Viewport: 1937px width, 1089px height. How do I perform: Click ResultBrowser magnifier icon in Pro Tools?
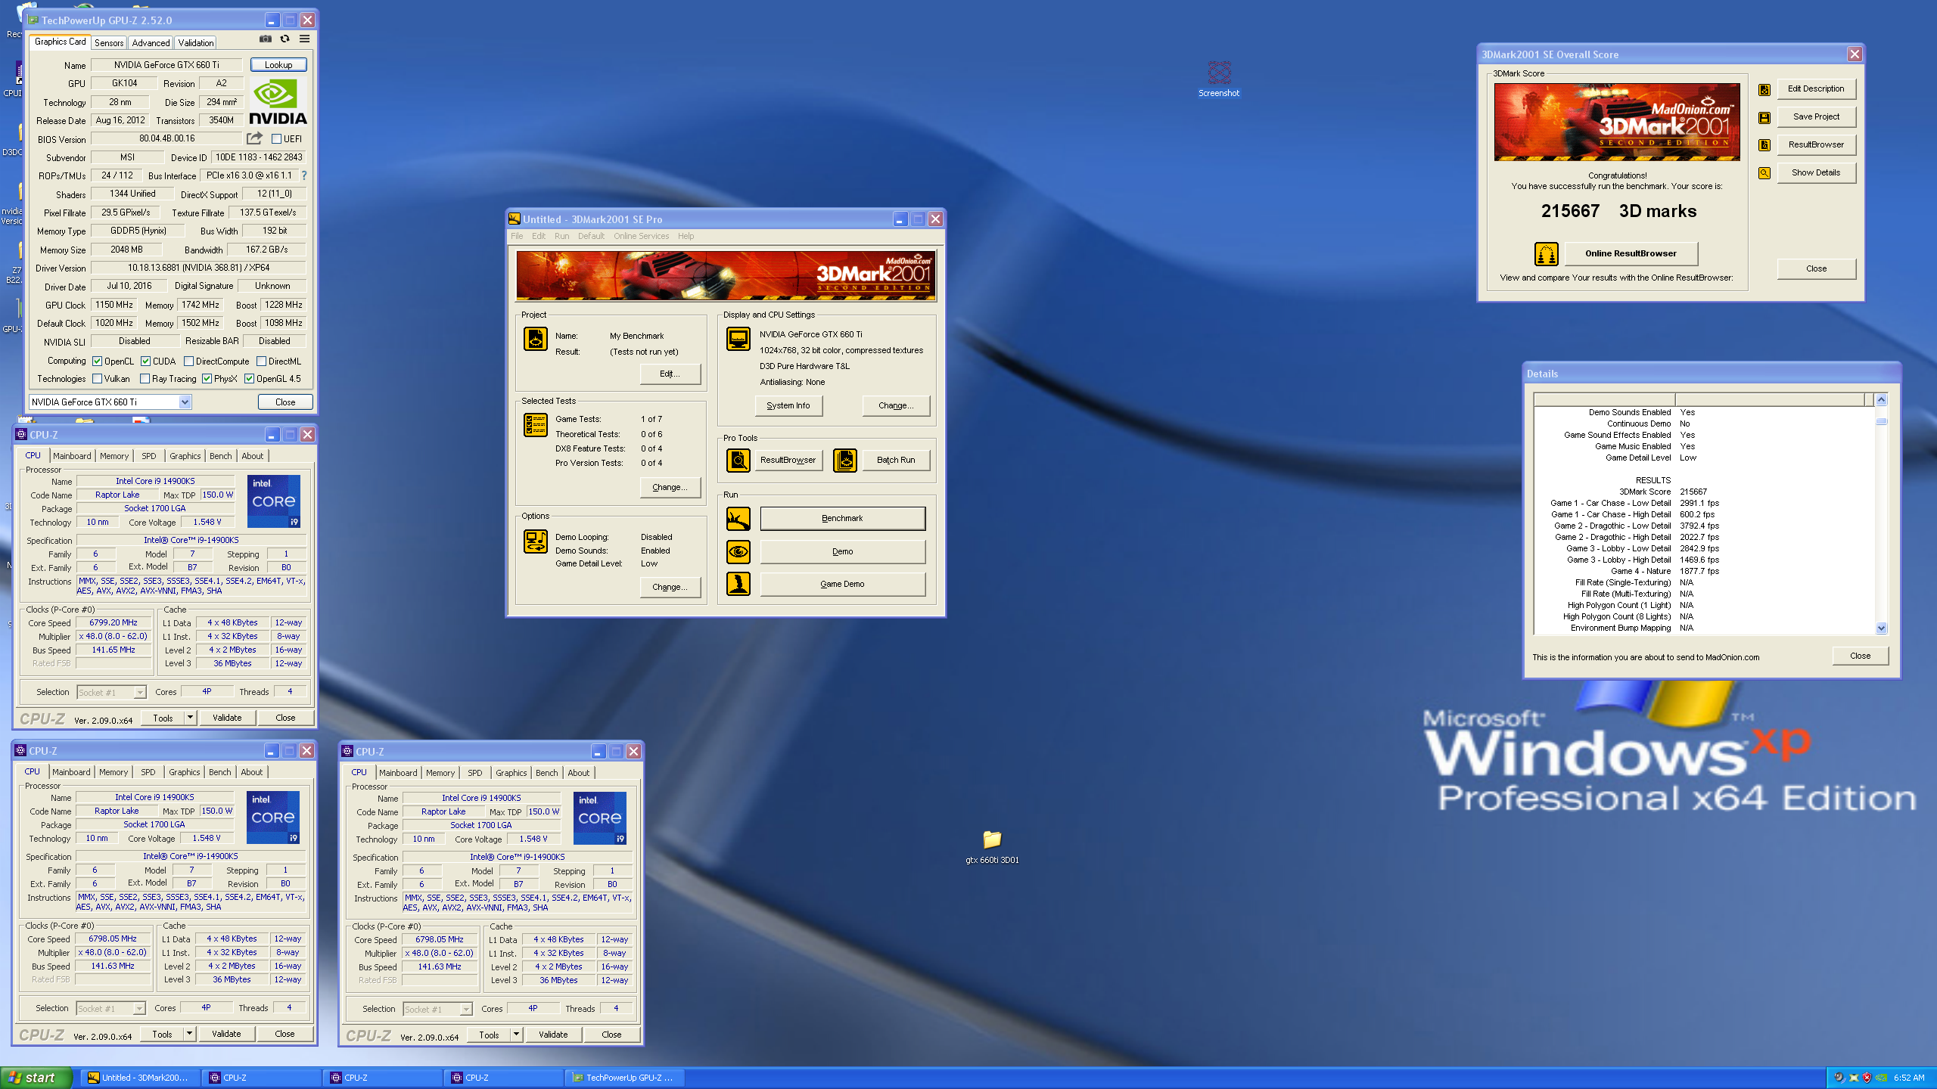(x=738, y=460)
